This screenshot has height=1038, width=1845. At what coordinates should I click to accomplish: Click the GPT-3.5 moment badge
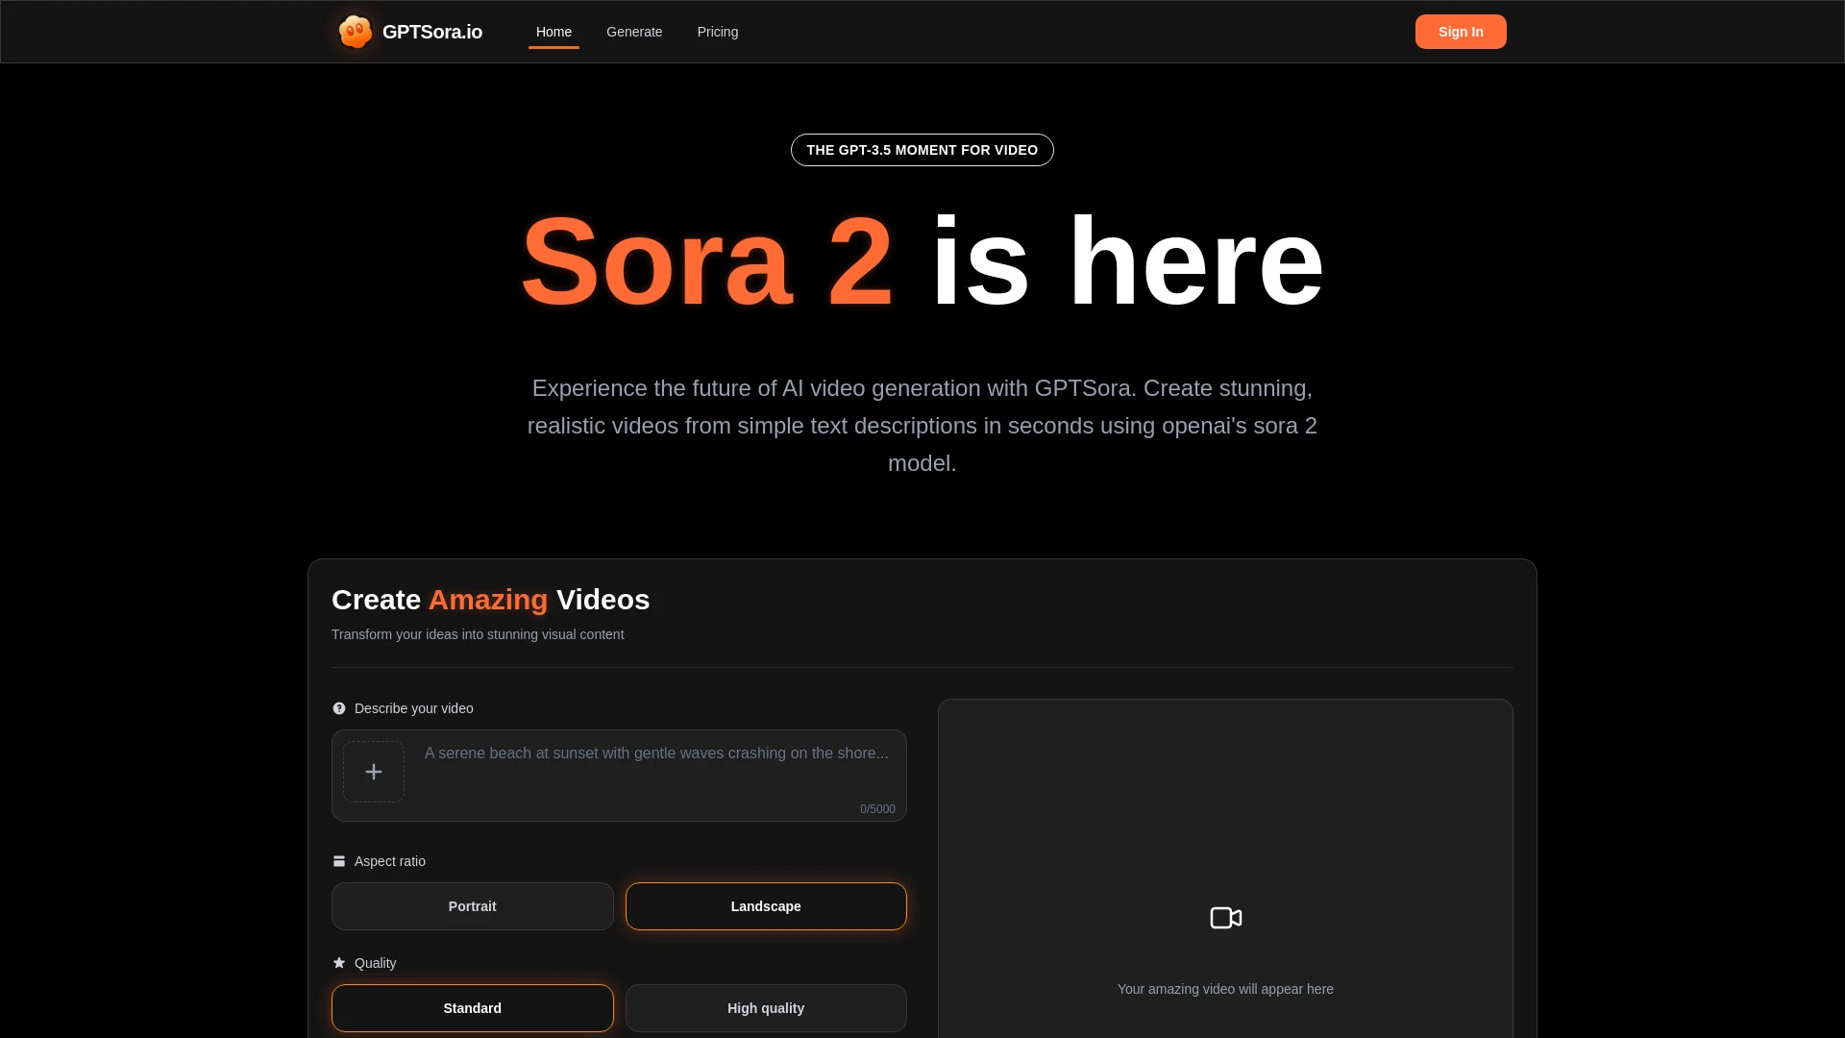[922, 149]
